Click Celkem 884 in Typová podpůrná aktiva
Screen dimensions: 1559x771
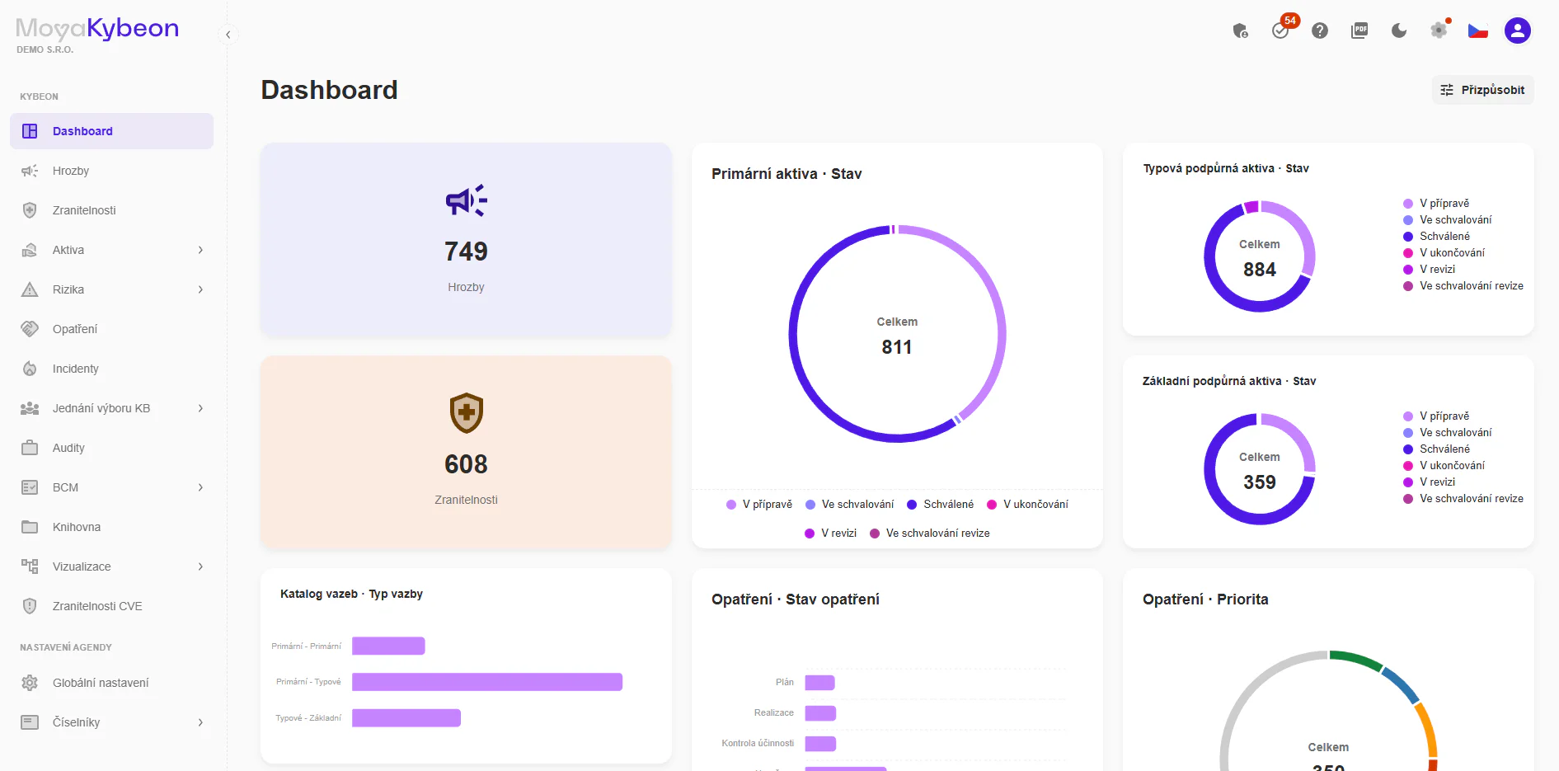(x=1260, y=259)
